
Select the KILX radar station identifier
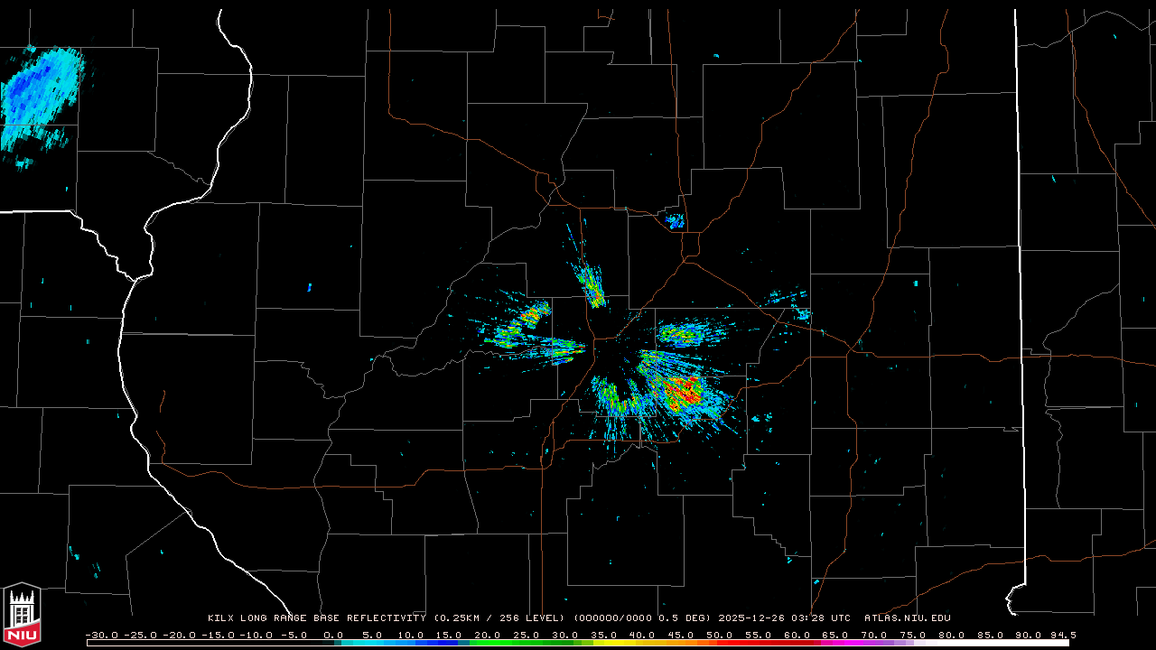(x=221, y=618)
